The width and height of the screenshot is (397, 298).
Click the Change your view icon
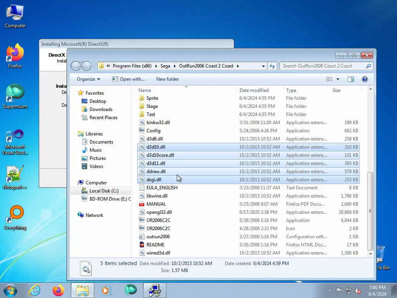[330, 79]
